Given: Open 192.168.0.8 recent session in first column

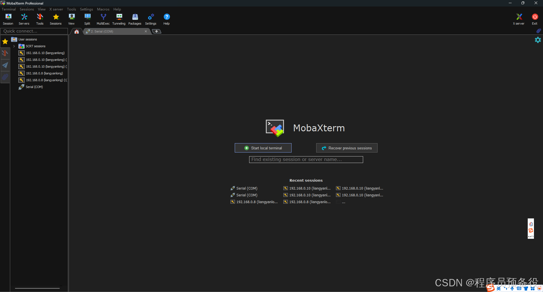Looking at the screenshot, I should (x=254, y=202).
